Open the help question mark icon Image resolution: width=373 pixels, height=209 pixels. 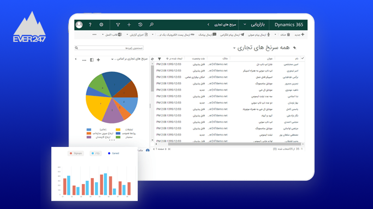pos(90,24)
